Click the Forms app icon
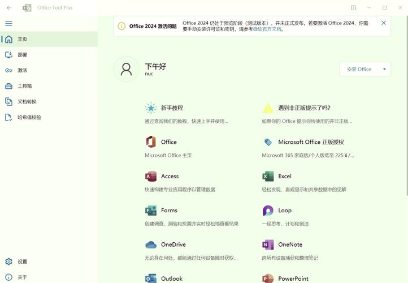 point(151,211)
